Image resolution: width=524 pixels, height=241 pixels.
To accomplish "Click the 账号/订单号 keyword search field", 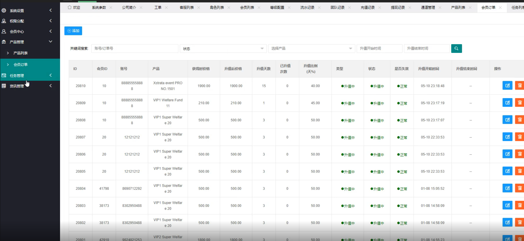I will tap(134, 48).
